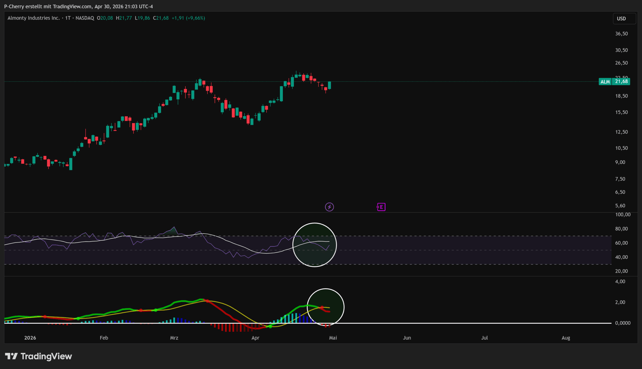Click the TradingView.com attribution text
Screen dimensions: 642x369
[72, 6]
